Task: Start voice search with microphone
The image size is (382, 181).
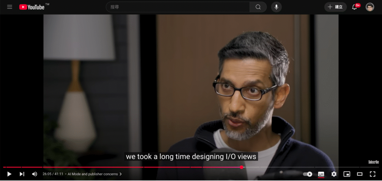Action: click(x=276, y=7)
